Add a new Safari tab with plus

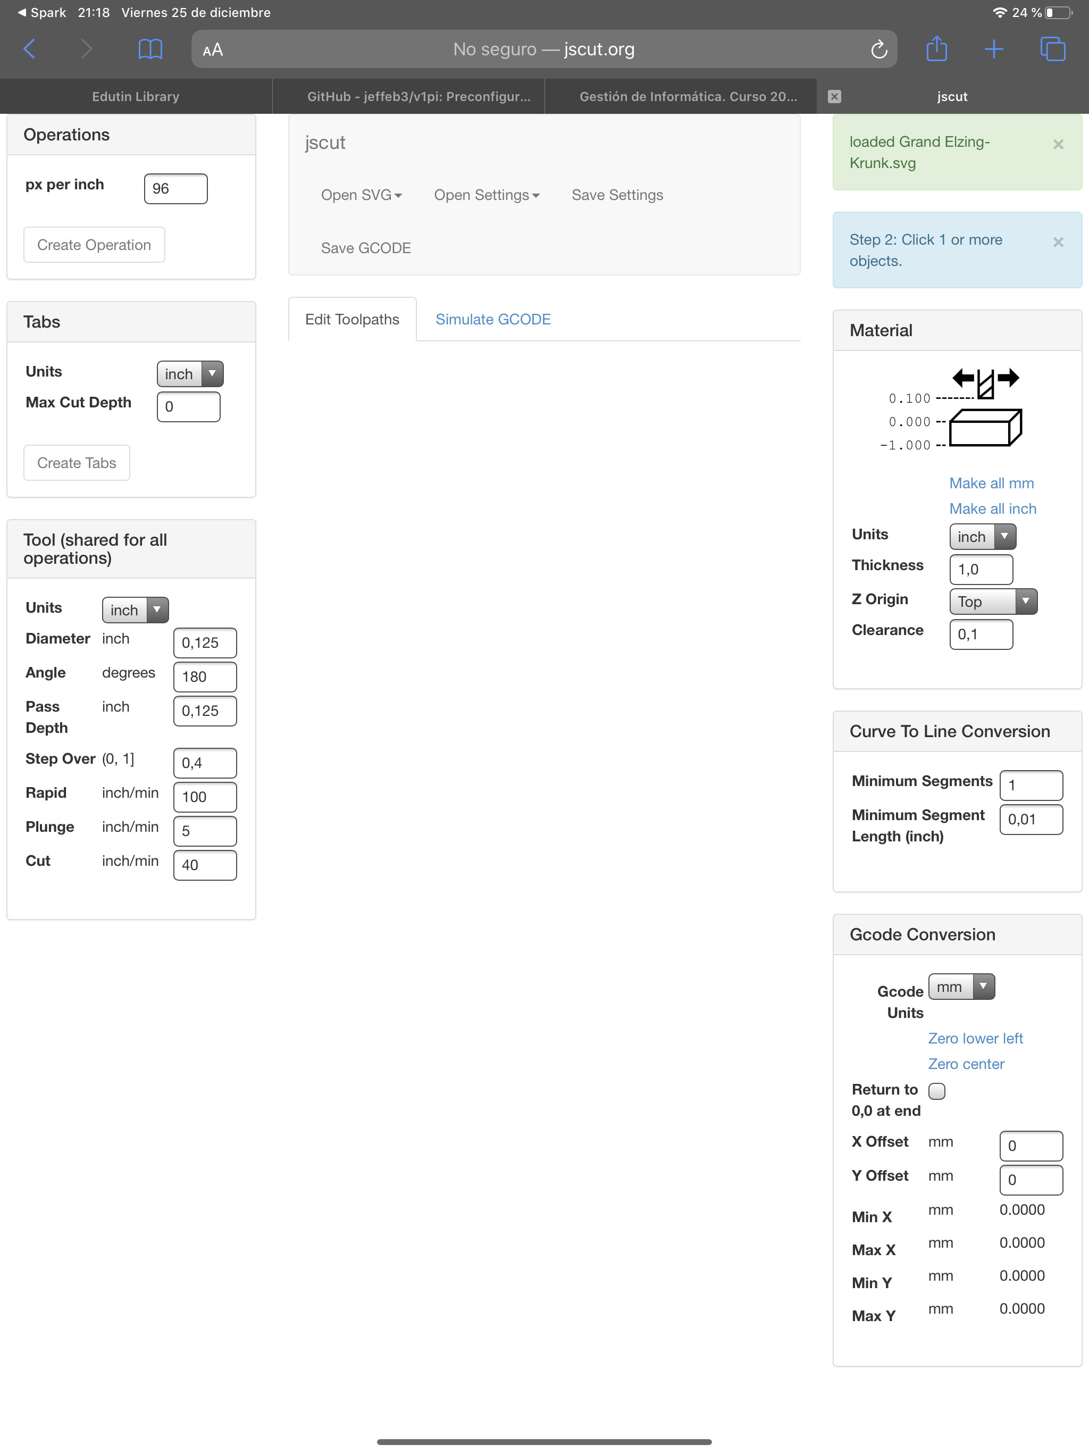point(994,49)
